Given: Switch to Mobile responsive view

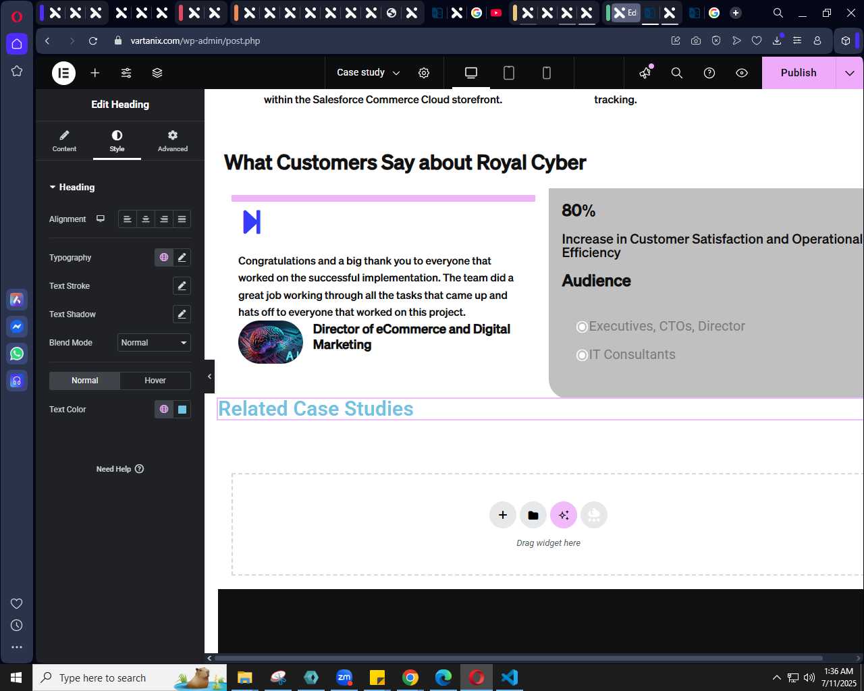Looking at the screenshot, I should (547, 73).
